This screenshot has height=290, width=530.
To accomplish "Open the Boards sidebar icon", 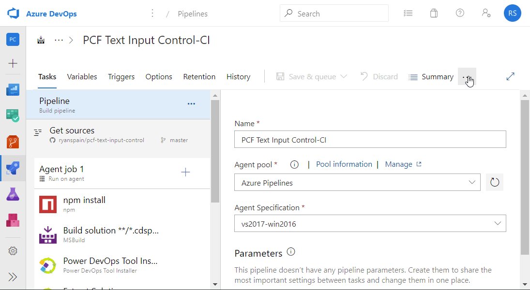I will (13, 116).
